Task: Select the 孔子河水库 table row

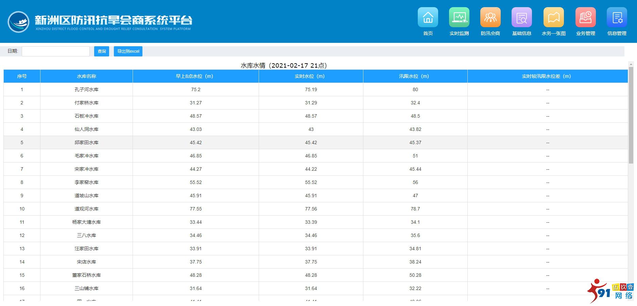Action: [86, 89]
